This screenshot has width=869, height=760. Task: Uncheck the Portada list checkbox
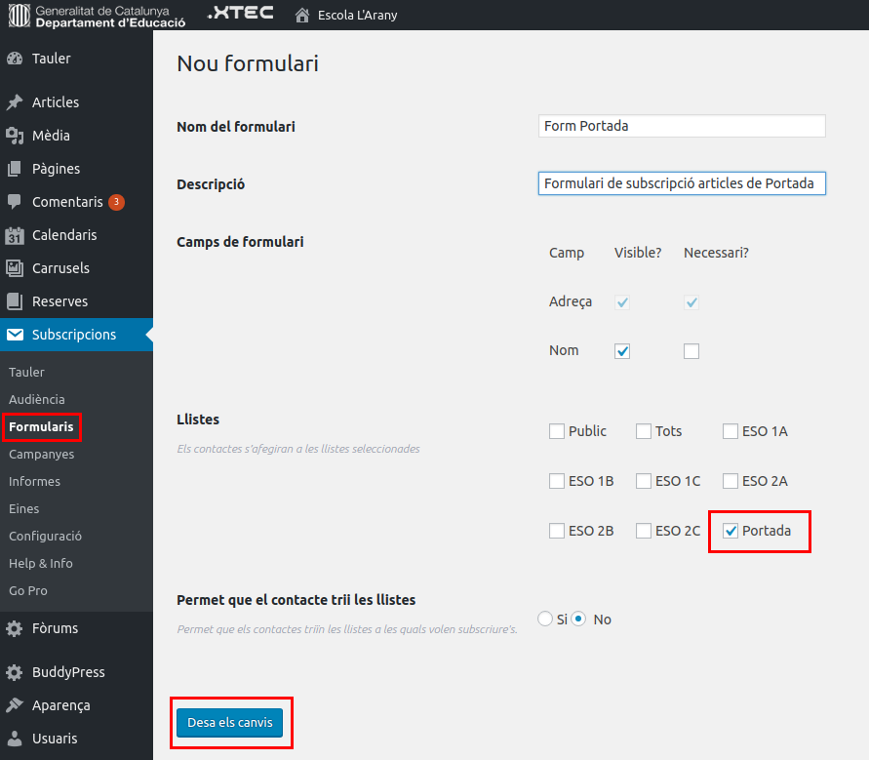click(x=731, y=531)
